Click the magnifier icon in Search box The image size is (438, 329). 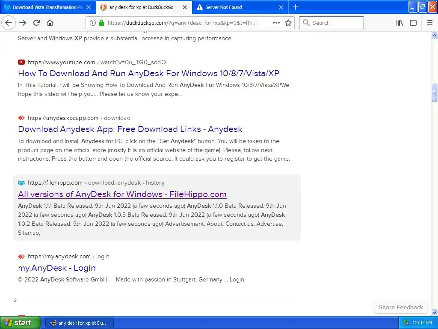(x=306, y=23)
